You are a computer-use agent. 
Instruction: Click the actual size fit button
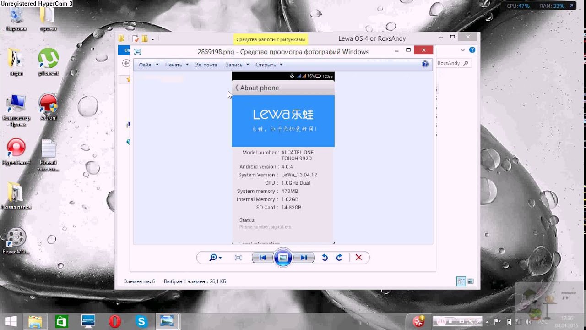pos(238,258)
